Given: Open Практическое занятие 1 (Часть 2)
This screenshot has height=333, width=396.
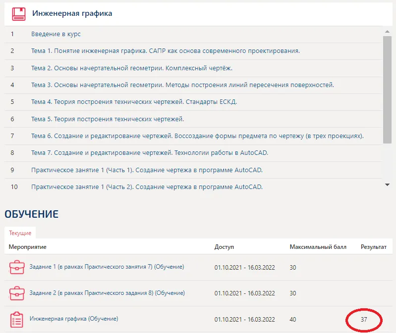Looking at the screenshot, I should pyautogui.click(x=147, y=187).
